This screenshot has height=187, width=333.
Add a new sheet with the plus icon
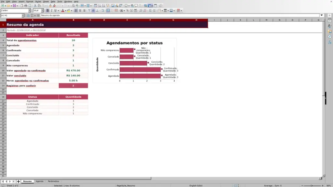[19, 181]
